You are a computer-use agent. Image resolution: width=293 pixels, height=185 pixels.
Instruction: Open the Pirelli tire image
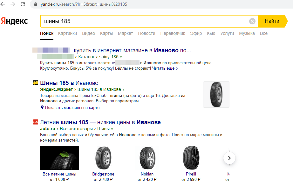[191, 158]
